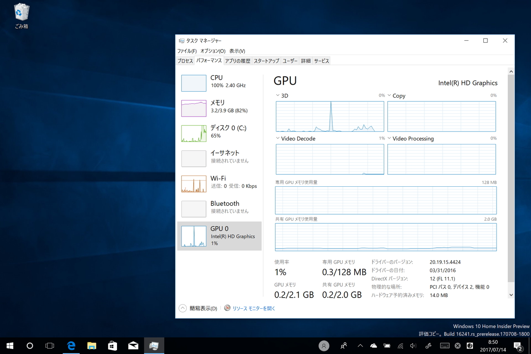
Task: Open the People icon in taskbar
Action: pos(343,346)
